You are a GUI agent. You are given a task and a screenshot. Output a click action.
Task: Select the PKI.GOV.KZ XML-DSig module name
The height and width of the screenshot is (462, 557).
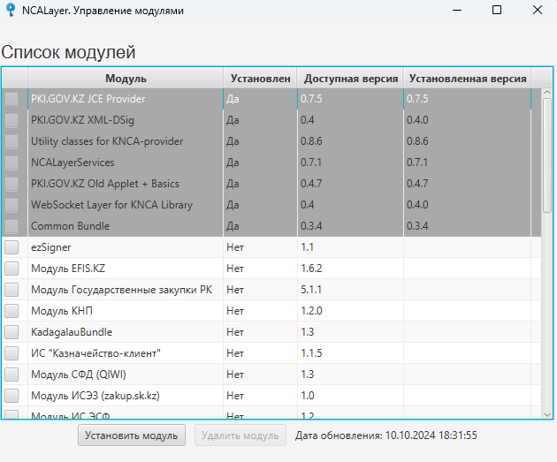(82, 120)
